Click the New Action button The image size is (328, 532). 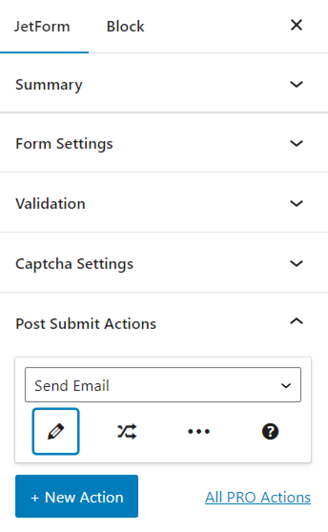coord(76,496)
